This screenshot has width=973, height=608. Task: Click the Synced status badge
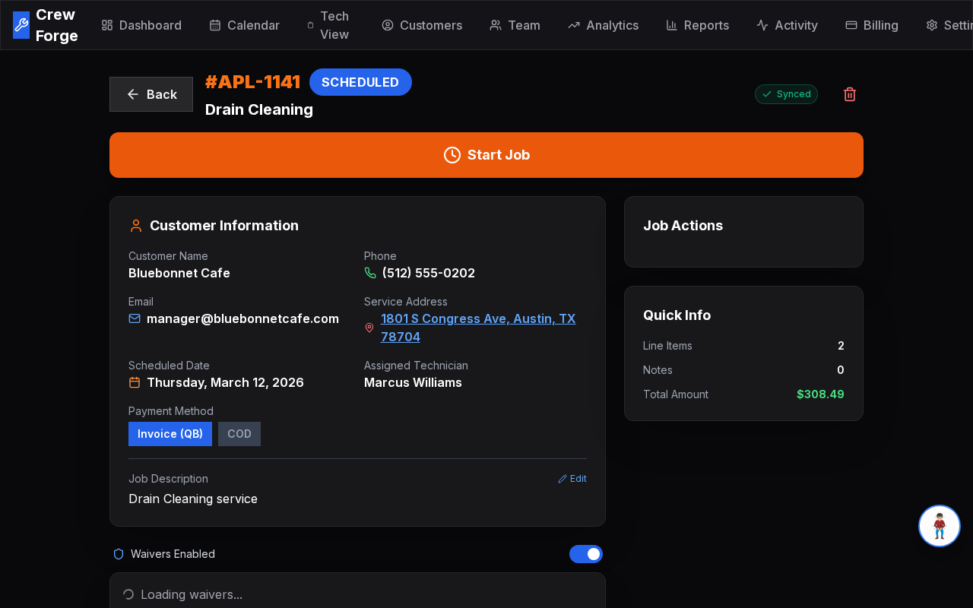(x=786, y=94)
